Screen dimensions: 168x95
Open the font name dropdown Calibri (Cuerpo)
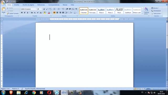point(36,9)
